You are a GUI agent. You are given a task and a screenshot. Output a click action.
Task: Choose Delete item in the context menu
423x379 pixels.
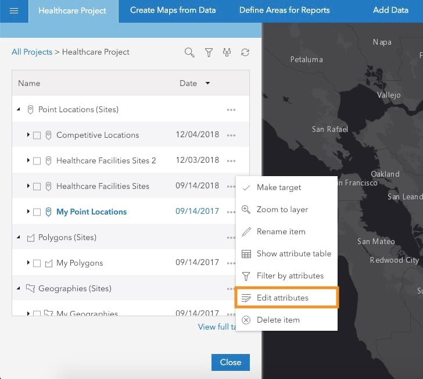(x=278, y=320)
